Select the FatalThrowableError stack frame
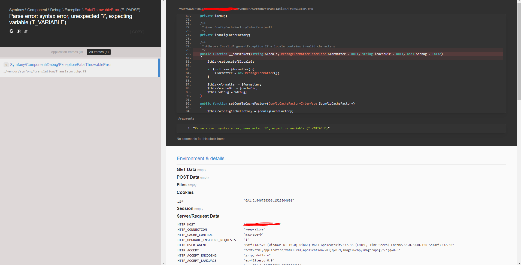This screenshot has width=521, height=265. point(80,68)
